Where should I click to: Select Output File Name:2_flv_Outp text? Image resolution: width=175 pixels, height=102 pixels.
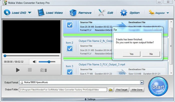pyautogui.click(x=95, y=41)
